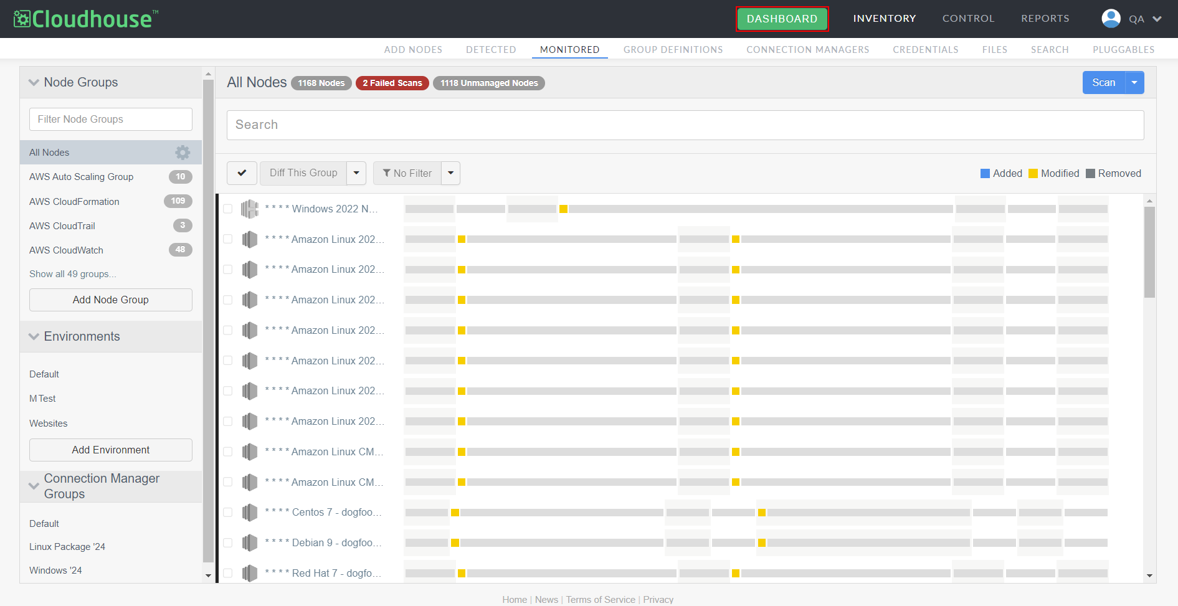The height and width of the screenshot is (606, 1178).
Task: Switch to the Control tab
Action: 969,19
